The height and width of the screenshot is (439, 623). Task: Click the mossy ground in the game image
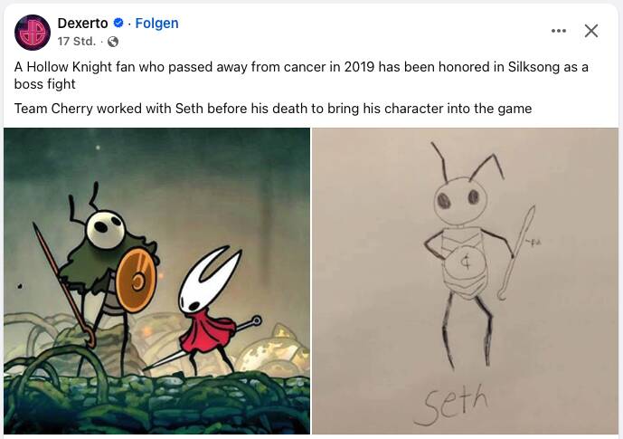tap(157, 402)
